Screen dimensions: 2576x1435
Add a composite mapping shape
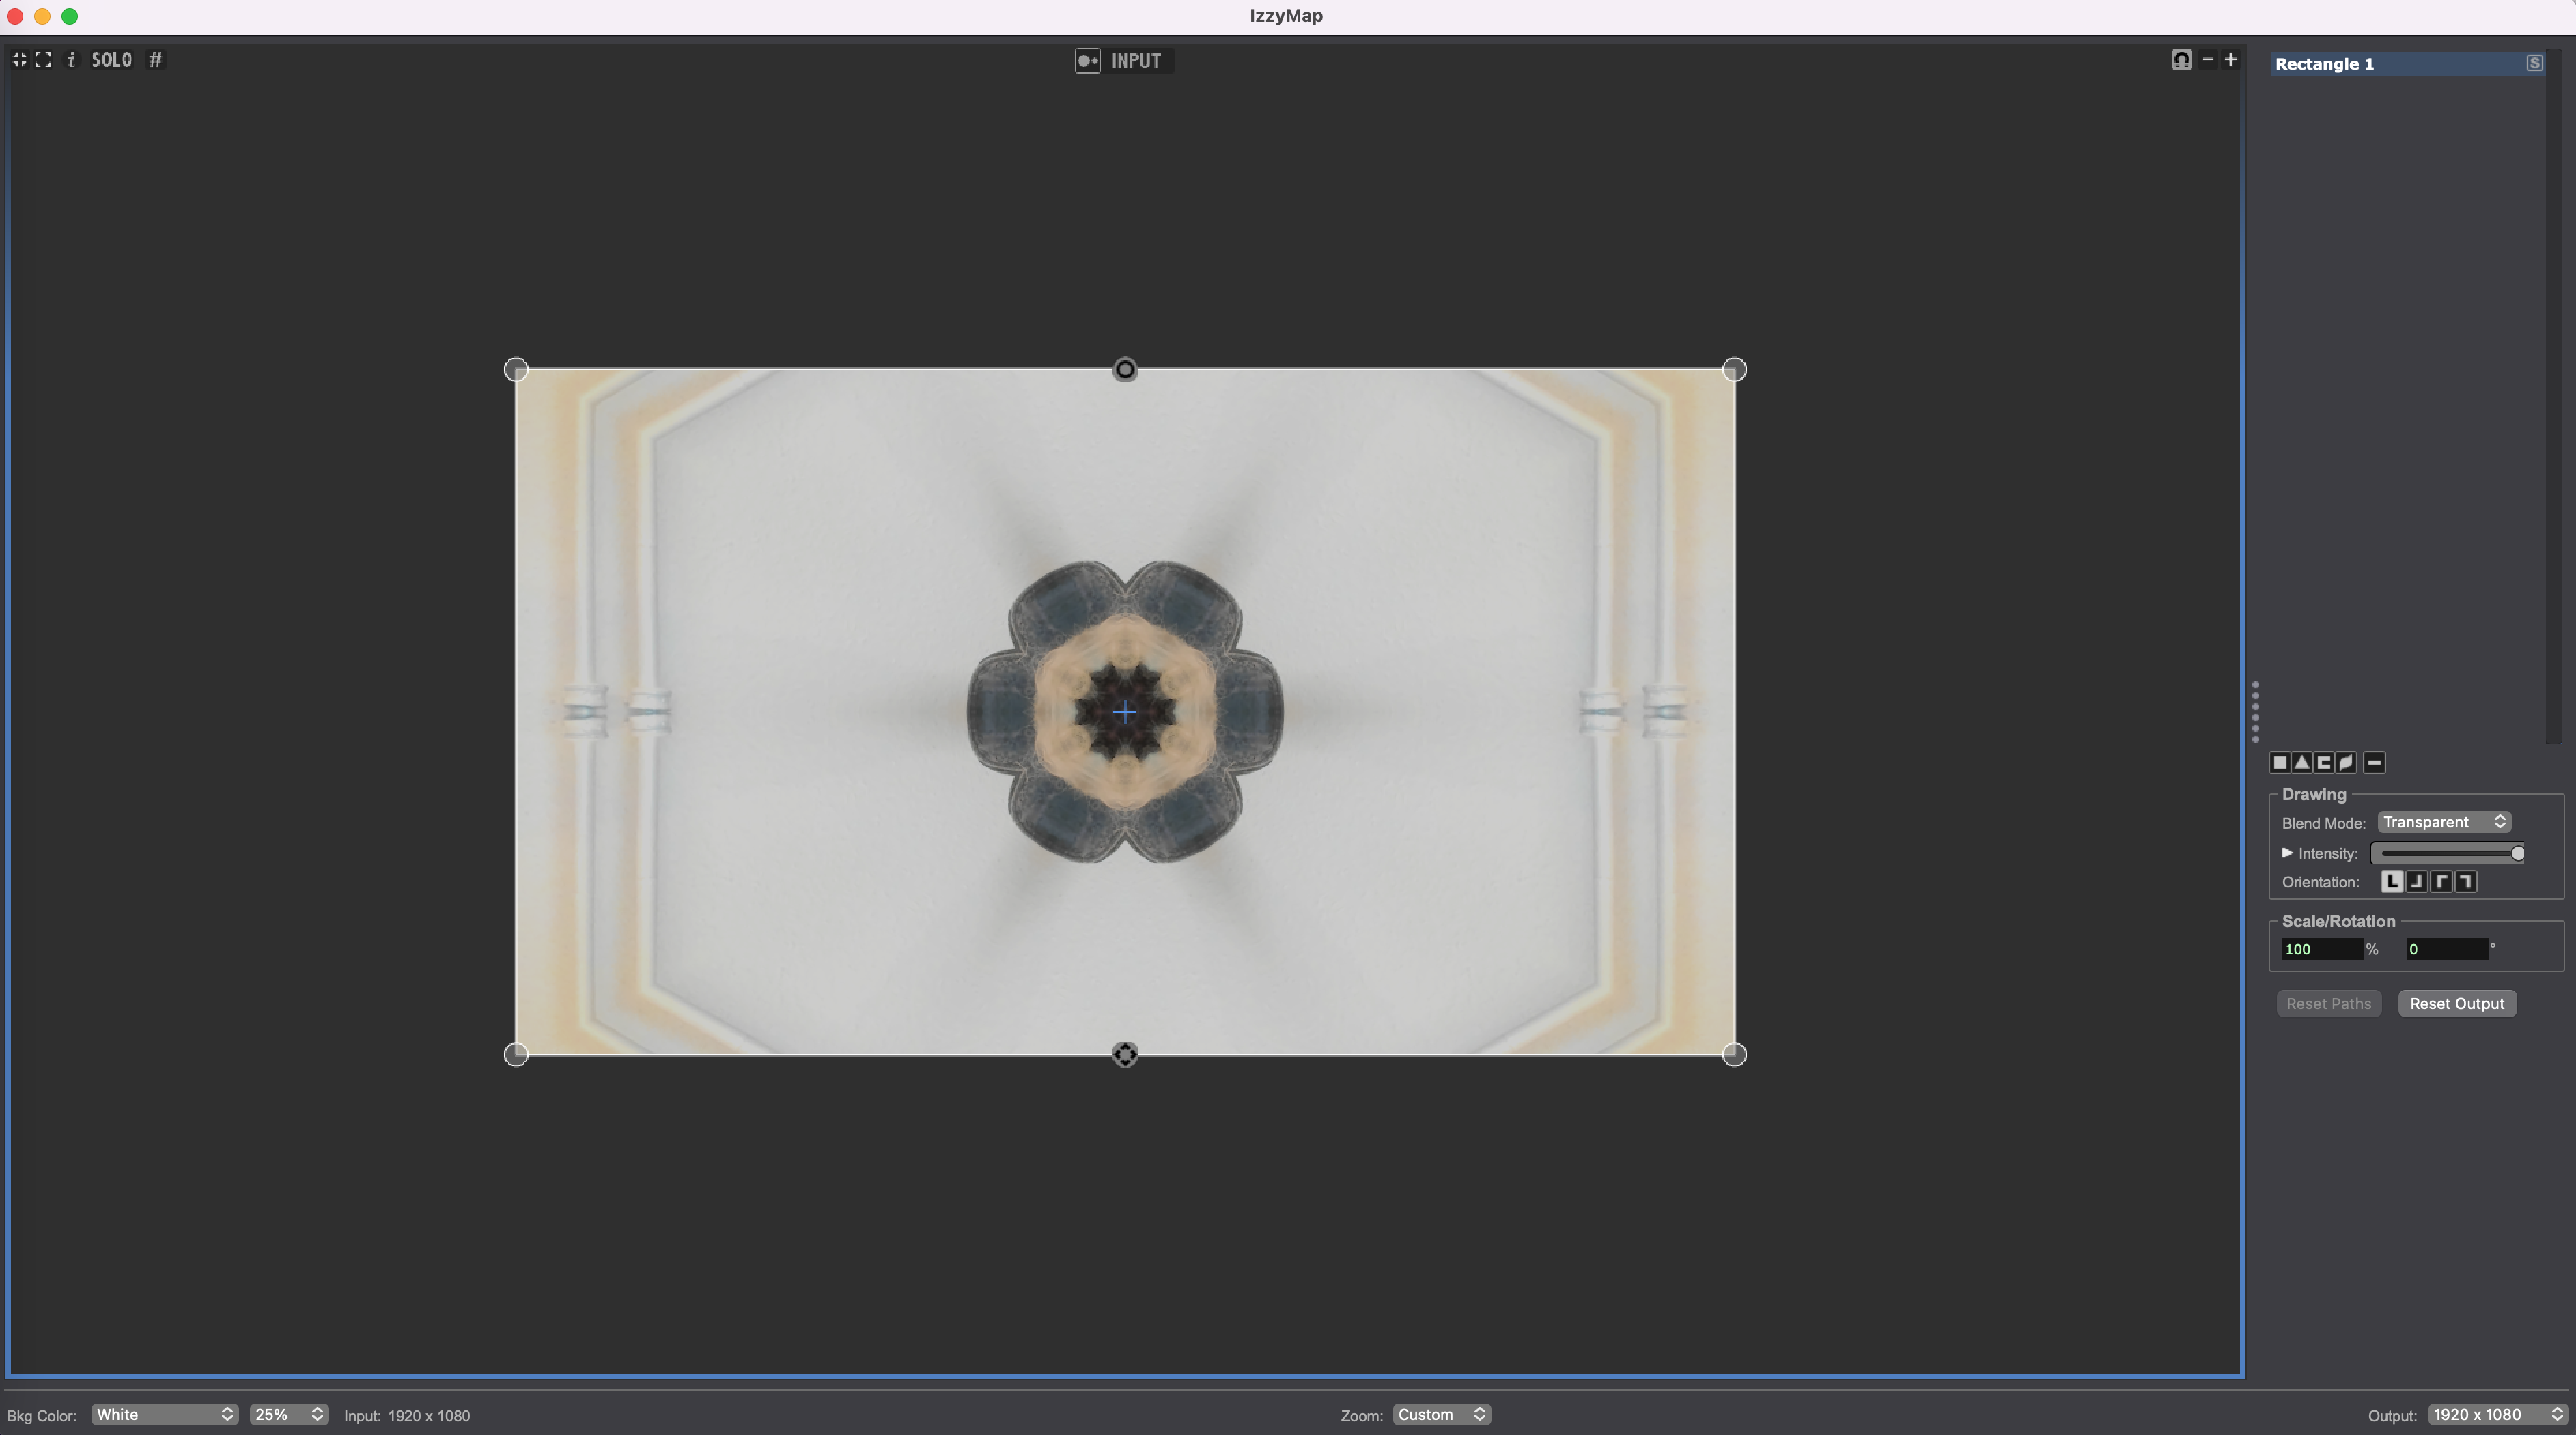click(x=2324, y=763)
